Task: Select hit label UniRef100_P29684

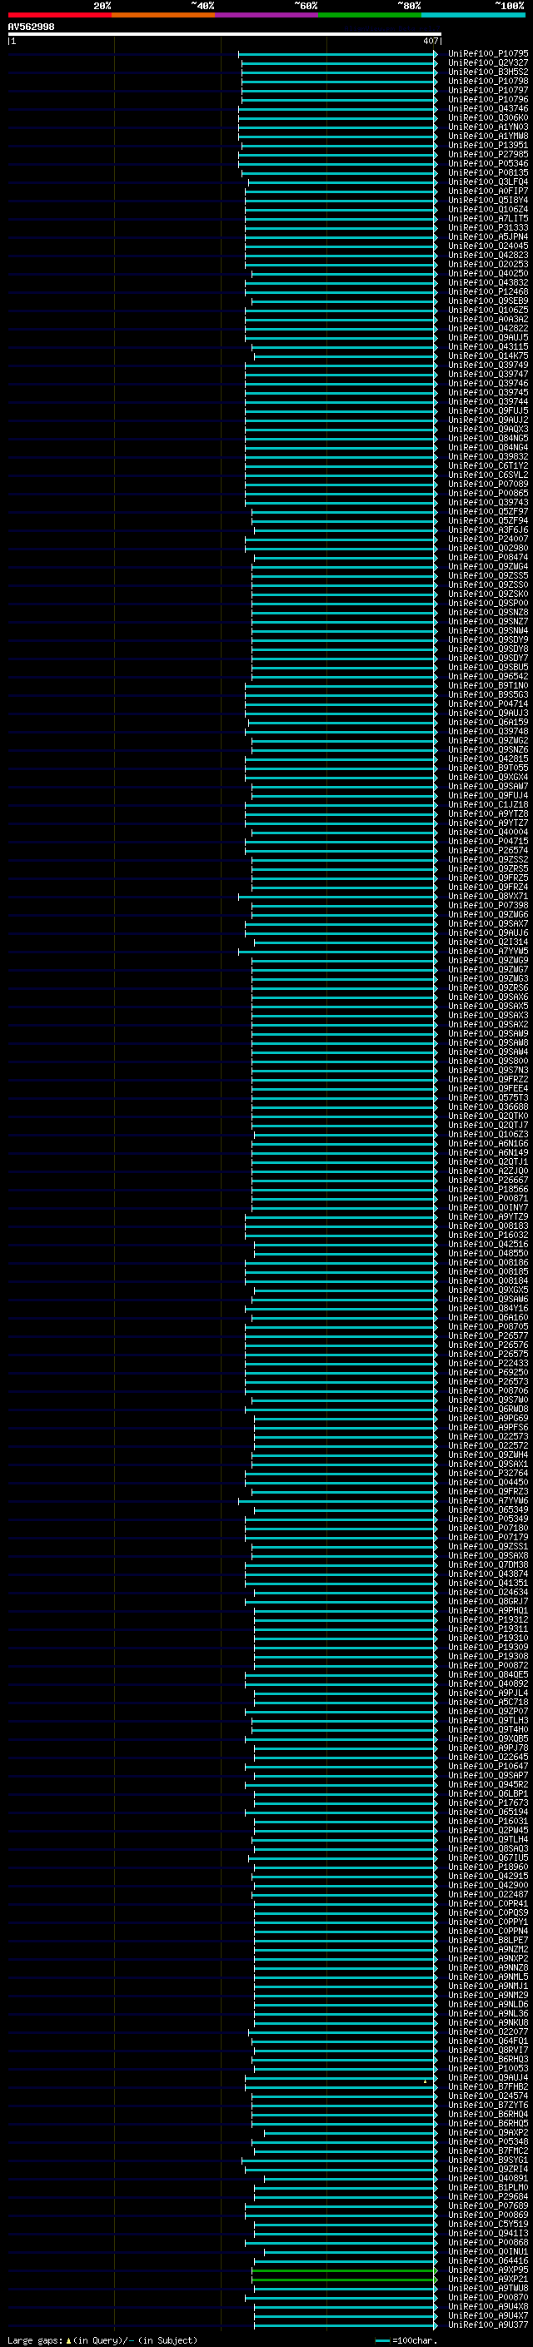Action: (488, 2196)
